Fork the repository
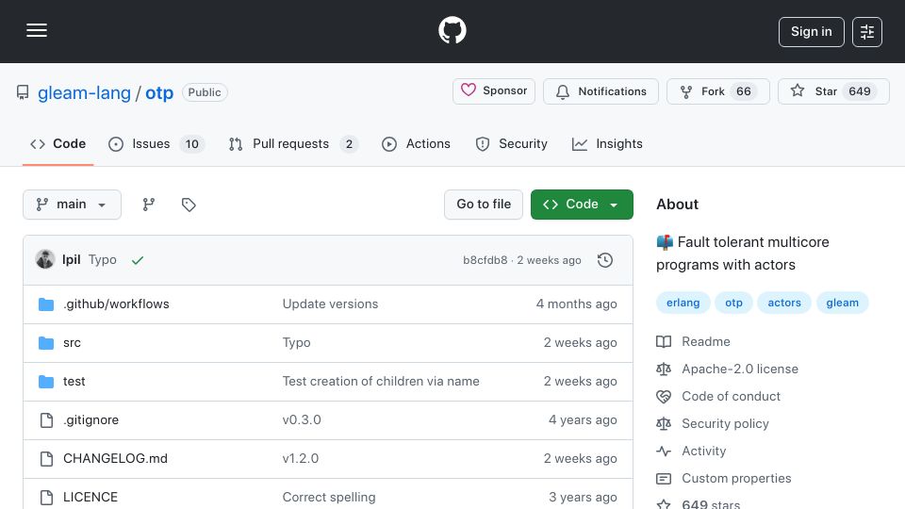Screen dimensions: 905x509 pos(718,91)
